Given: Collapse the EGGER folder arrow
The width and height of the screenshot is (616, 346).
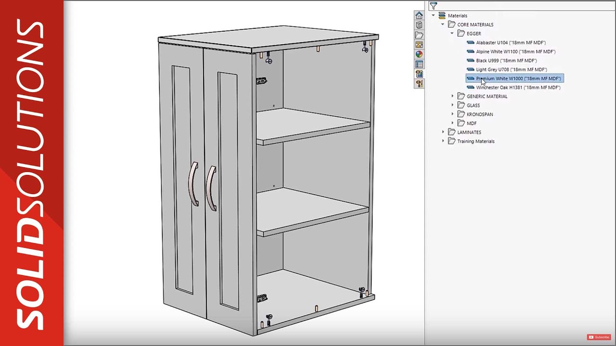Looking at the screenshot, I should (452, 34).
